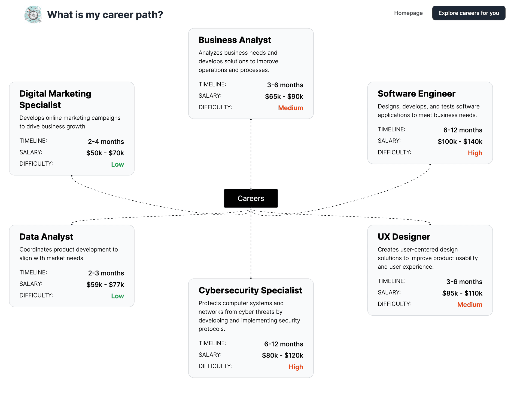This screenshot has height=394, width=523.
Task: Select the Careers central node
Action: (x=251, y=198)
